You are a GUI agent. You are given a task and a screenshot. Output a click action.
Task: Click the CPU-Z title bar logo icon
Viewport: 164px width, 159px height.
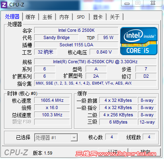coord(4,5)
